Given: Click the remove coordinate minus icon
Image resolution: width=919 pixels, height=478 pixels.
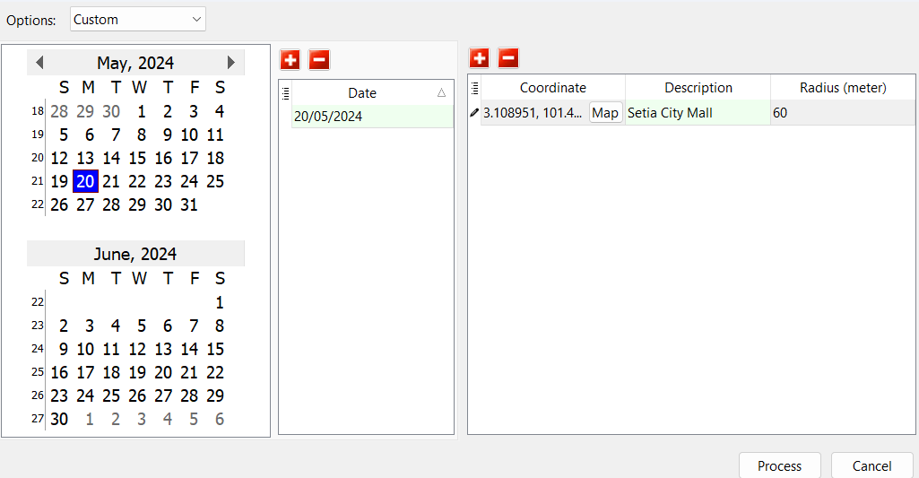Looking at the screenshot, I should click(508, 58).
